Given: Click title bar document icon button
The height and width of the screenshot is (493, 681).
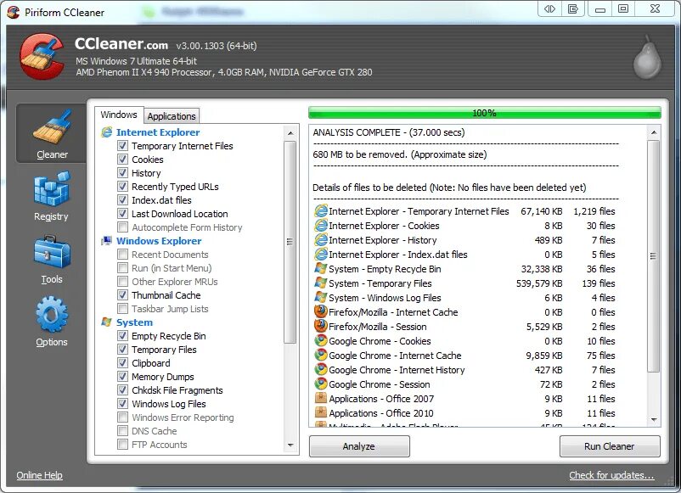Looking at the screenshot, I should pyautogui.click(x=573, y=9).
